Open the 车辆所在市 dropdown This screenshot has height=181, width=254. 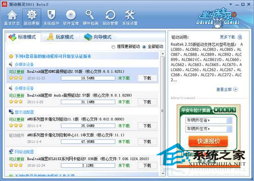click(209, 129)
